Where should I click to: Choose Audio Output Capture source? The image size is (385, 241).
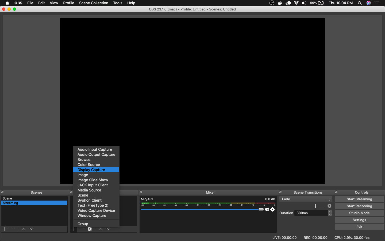[x=96, y=155]
